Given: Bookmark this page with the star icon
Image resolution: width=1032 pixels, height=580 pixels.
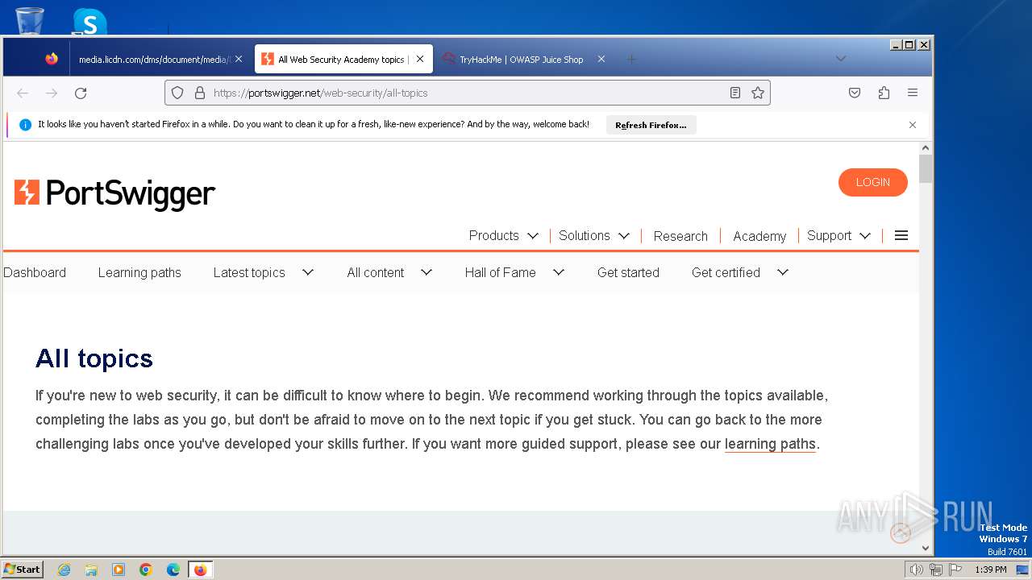Looking at the screenshot, I should tap(758, 93).
